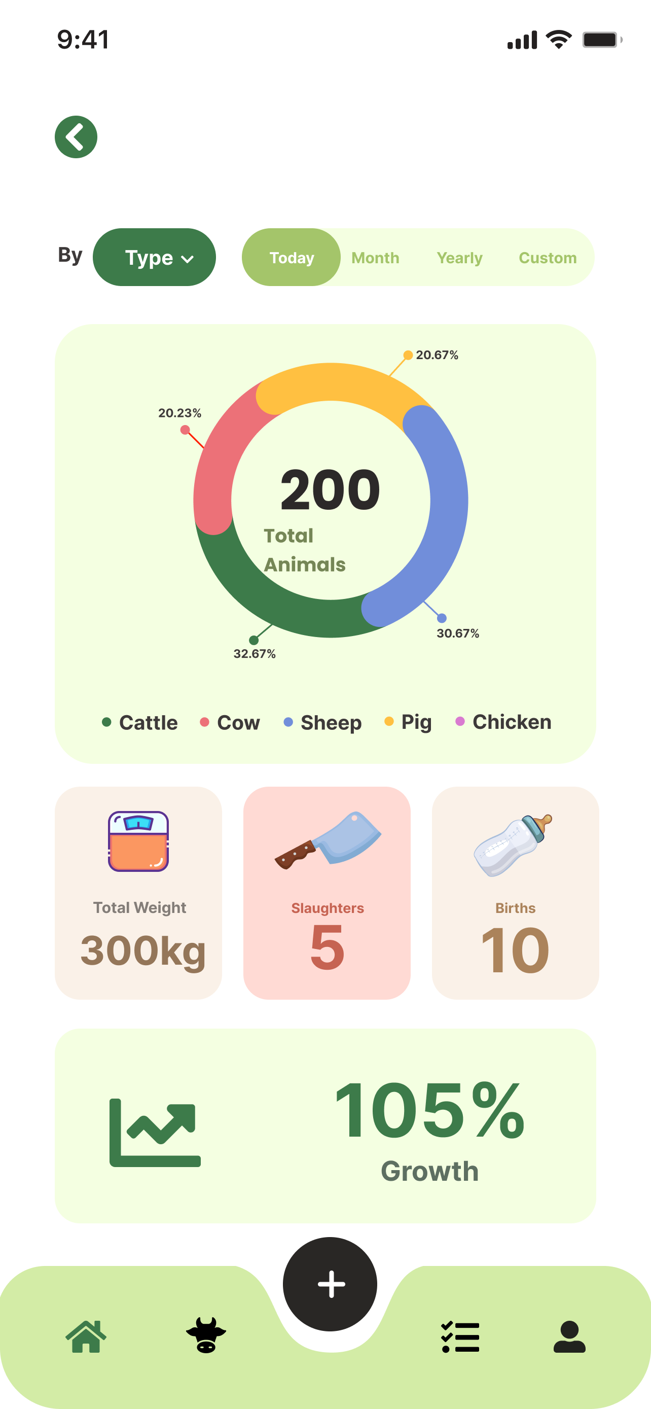Tap the weighing scale icon

pos(138,841)
